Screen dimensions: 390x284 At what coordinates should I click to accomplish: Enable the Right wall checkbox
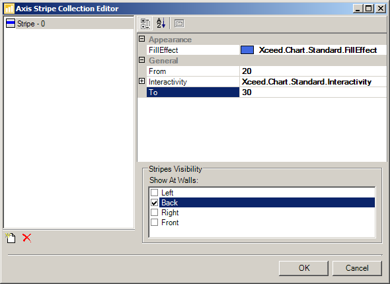click(x=154, y=213)
